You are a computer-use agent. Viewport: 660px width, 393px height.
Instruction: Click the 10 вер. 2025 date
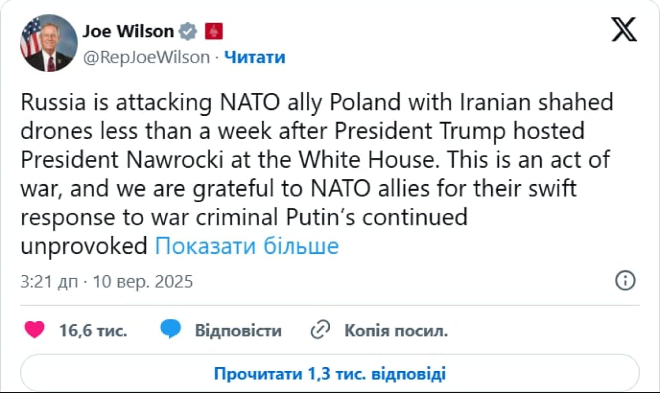coord(143,282)
